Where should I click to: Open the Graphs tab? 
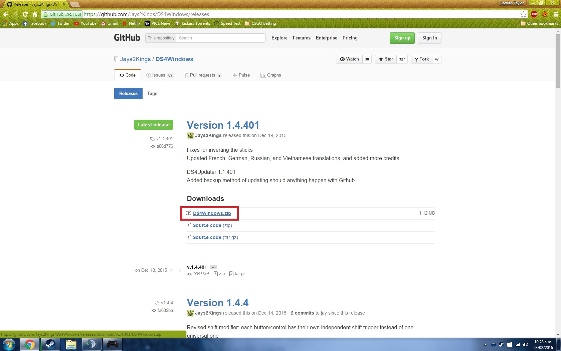tap(270, 75)
